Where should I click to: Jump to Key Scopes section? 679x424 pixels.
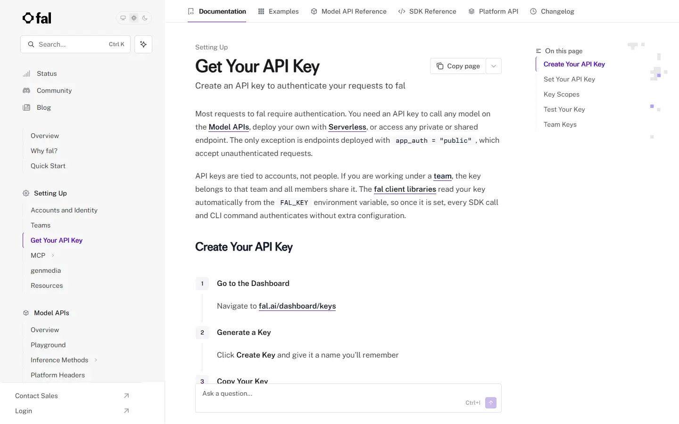[562, 94]
